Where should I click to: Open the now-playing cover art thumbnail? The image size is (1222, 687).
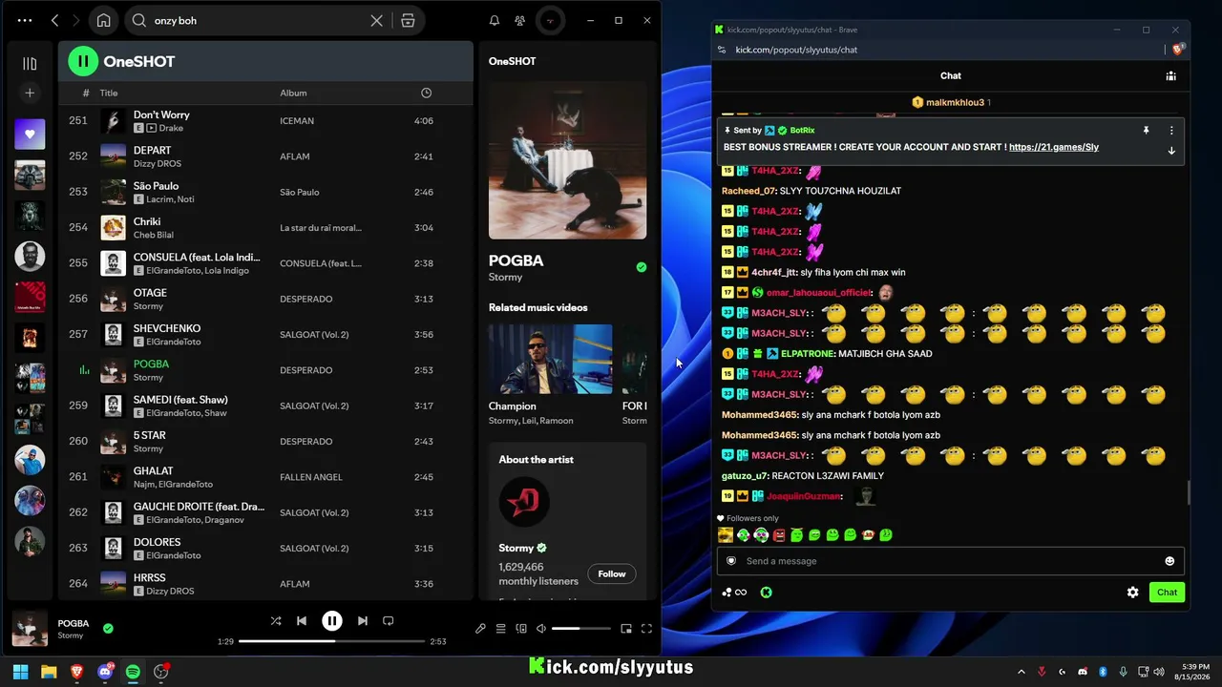click(x=30, y=629)
